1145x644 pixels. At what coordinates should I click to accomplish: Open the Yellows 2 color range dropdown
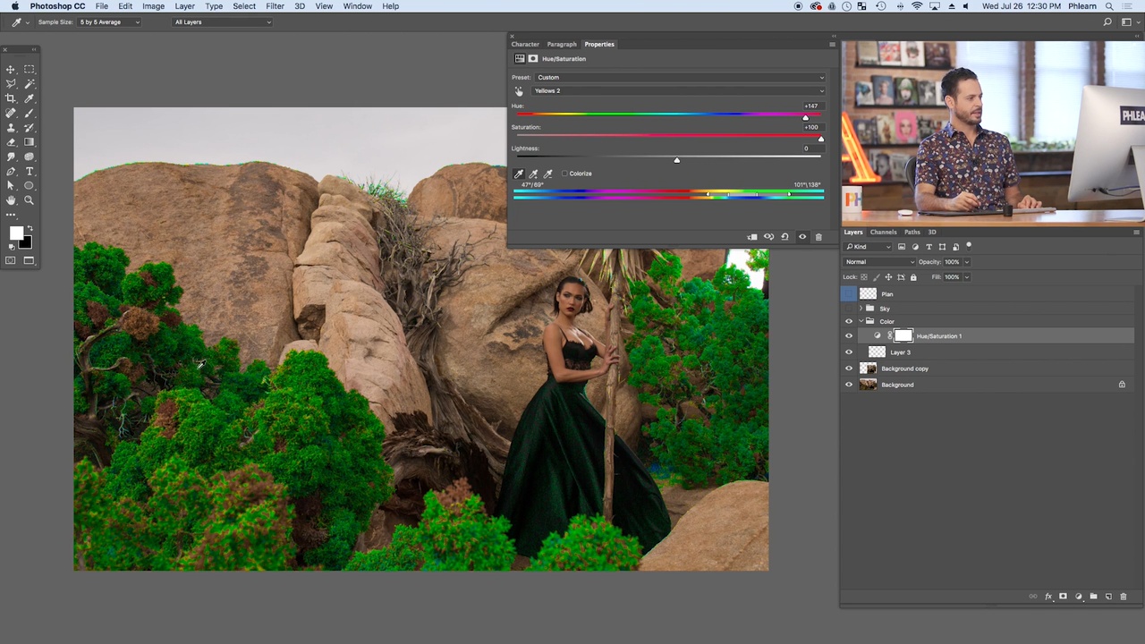click(678, 90)
